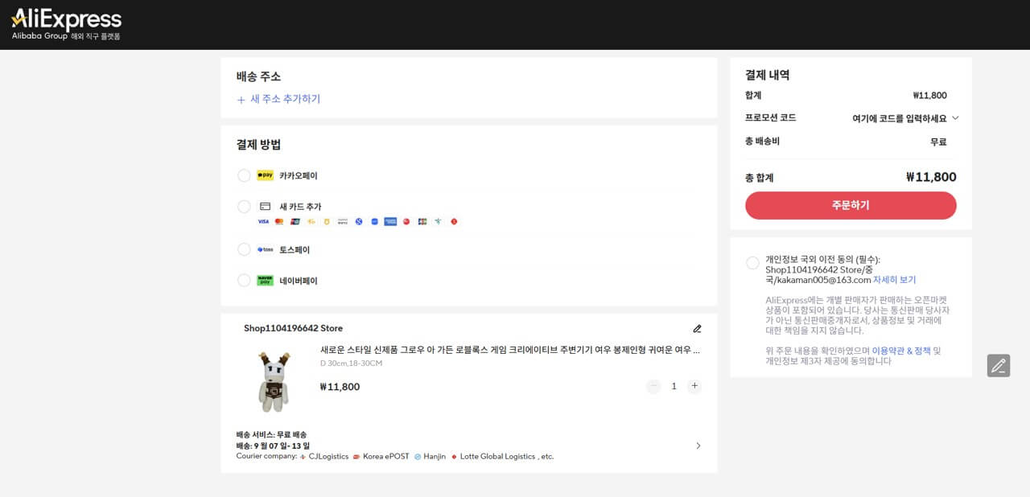Viewport: 1030px width, 497px height.
Task: Expand the 프로모션 코드 dropdown chevron
Action: (955, 117)
